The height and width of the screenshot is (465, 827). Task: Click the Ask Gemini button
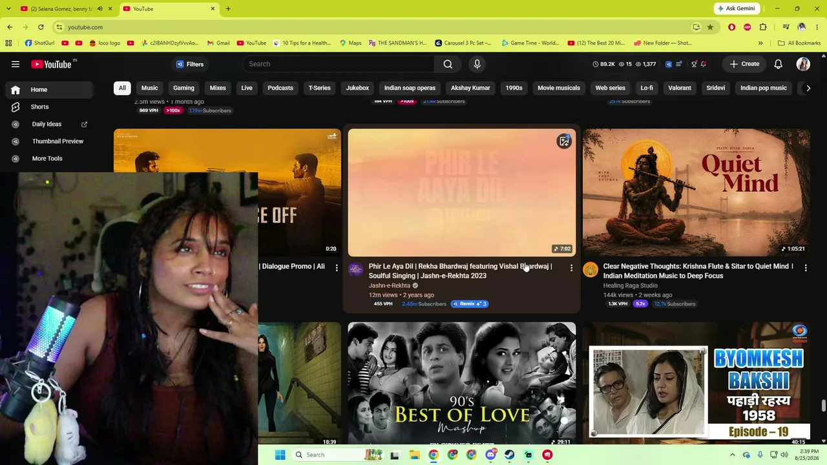[x=736, y=9]
